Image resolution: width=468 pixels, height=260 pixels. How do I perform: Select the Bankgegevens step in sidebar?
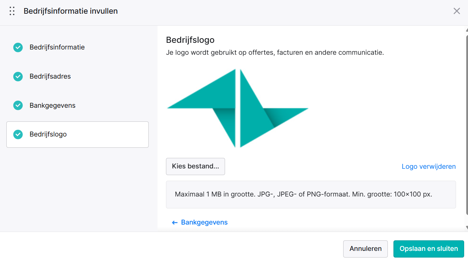click(x=77, y=105)
